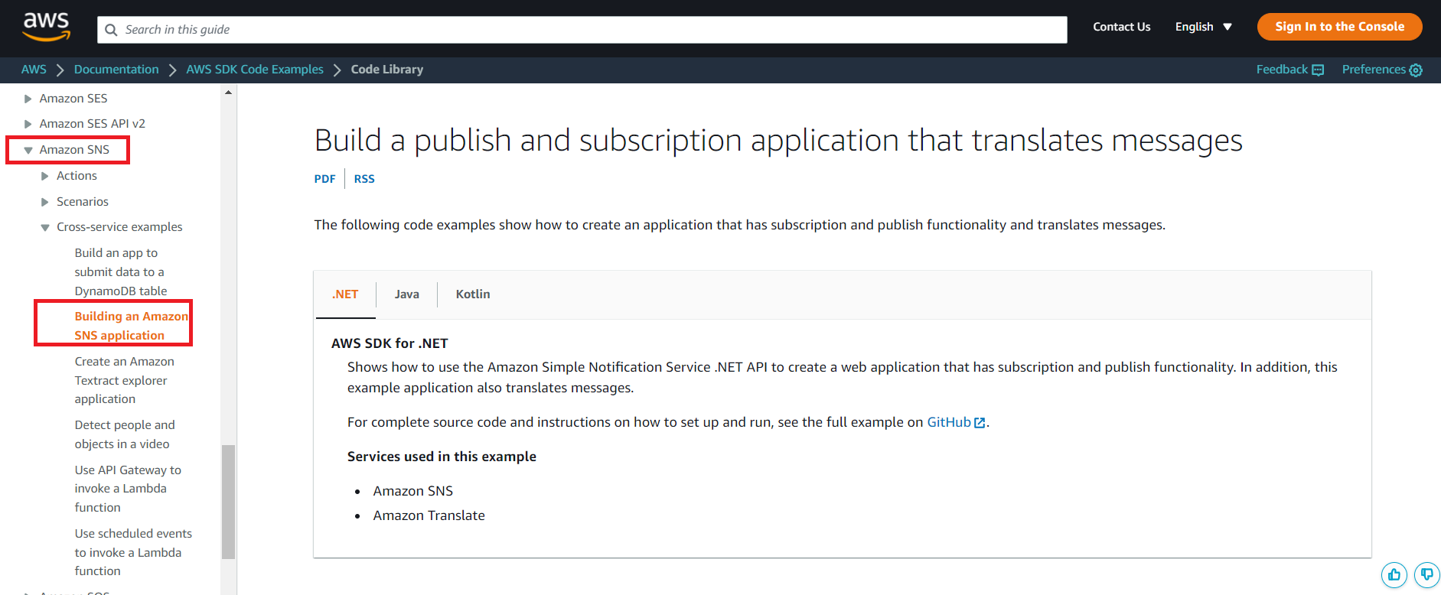Go to AWS breadcrumb link
This screenshot has width=1441, height=595.
coord(34,70)
